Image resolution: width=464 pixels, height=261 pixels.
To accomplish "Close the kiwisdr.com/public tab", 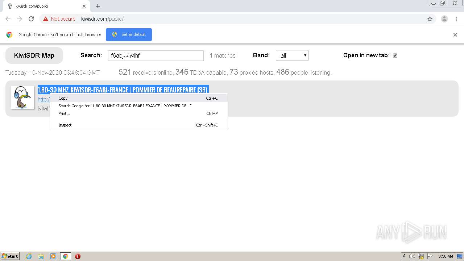I will point(84,6).
